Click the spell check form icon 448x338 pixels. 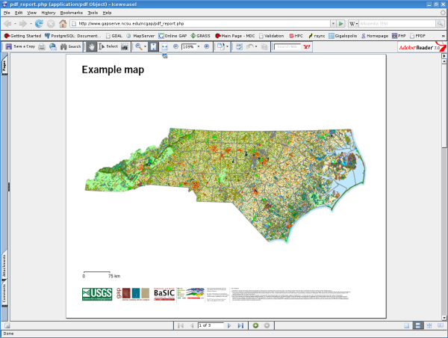point(239,46)
